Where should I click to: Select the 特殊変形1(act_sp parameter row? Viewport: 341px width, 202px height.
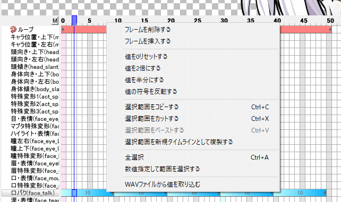point(35,96)
